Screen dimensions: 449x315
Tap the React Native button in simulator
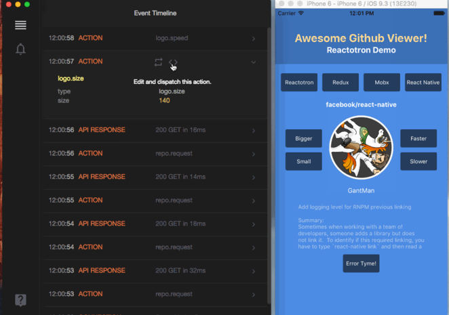[x=423, y=83]
